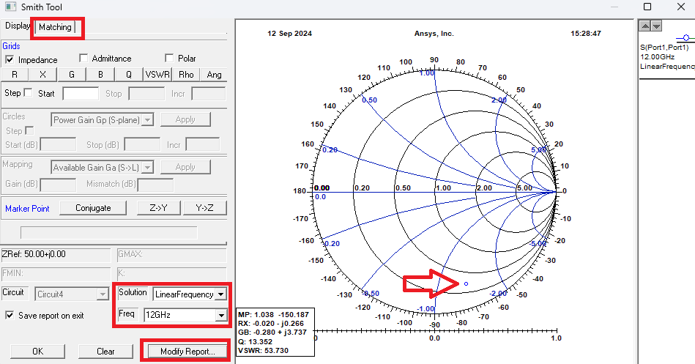
Task: Click the Clear button
Action: (105, 351)
